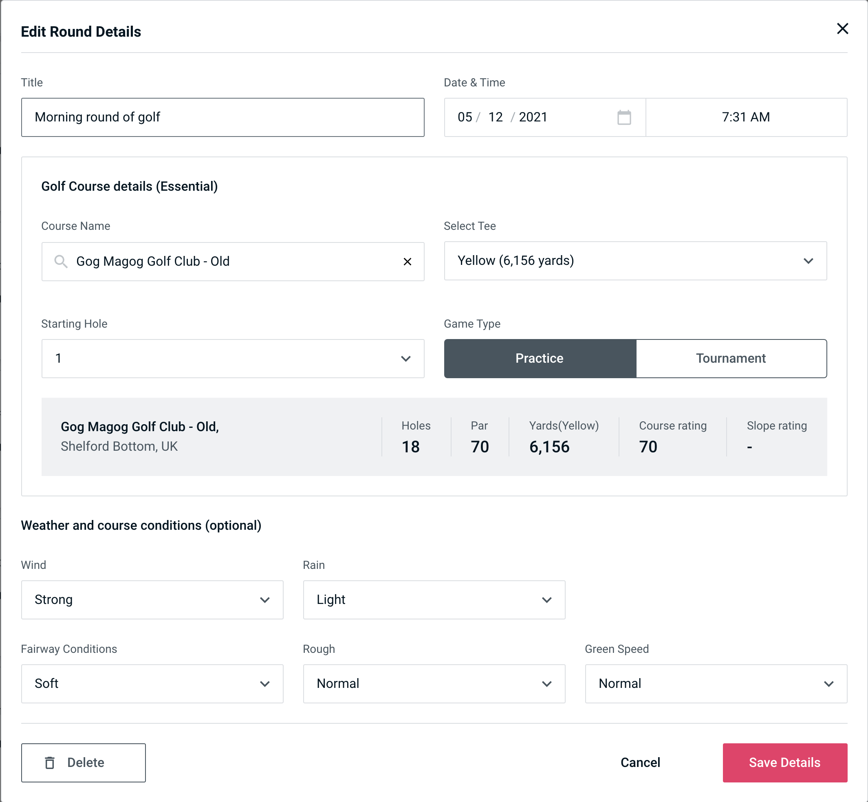
Task: Click the calendar icon for date picker
Action: pos(625,117)
